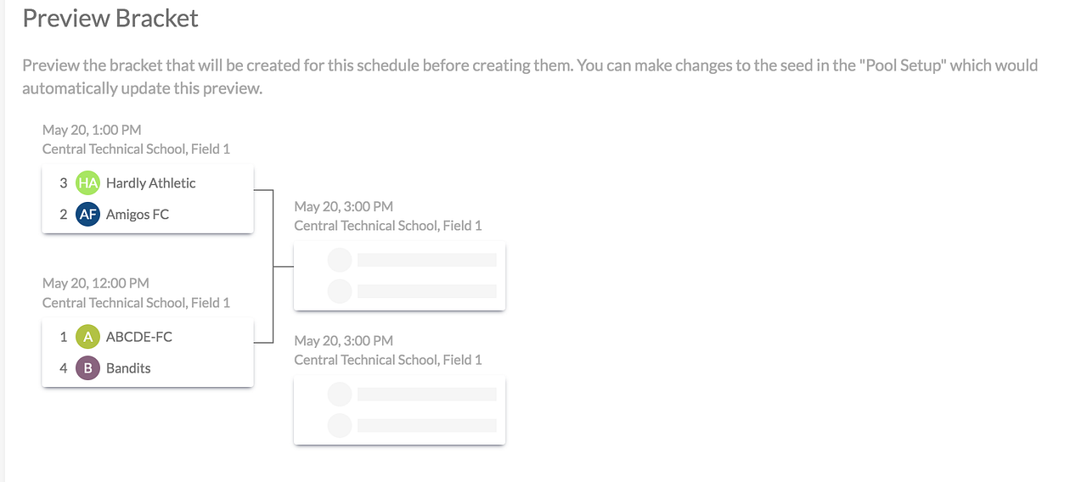Click the Preview Bracket heading
This screenshot has width=1087, height=482.
click(110, 19)
